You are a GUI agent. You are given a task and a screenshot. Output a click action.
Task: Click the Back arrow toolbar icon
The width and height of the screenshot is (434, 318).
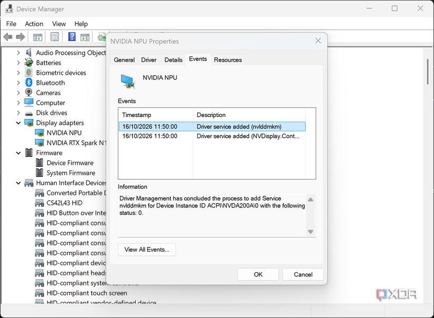tap(8, 37)
